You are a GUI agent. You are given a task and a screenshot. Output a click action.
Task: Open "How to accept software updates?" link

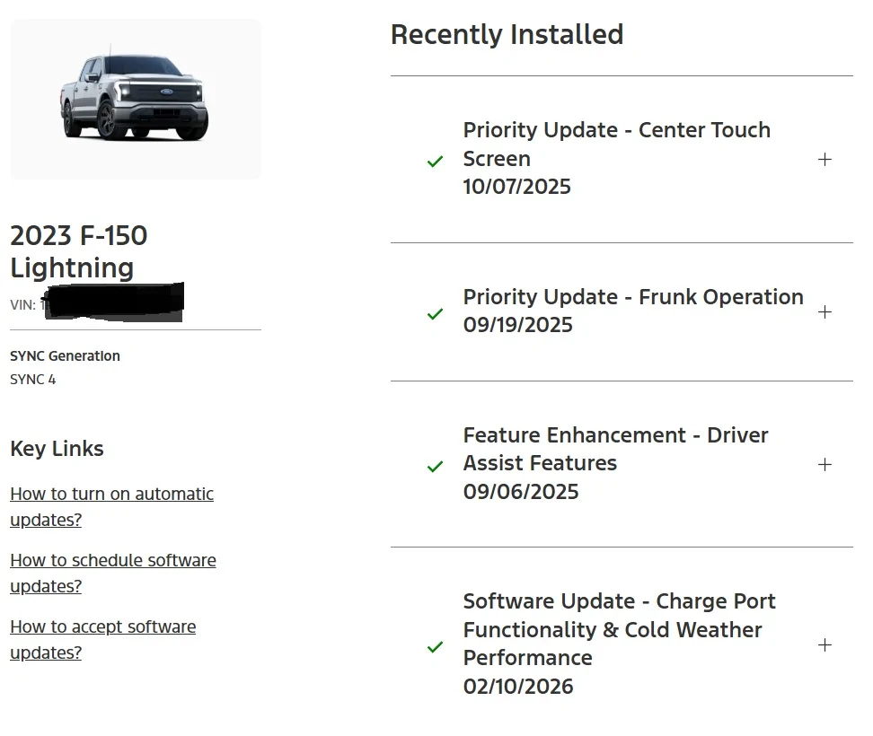tap(102, 639)
